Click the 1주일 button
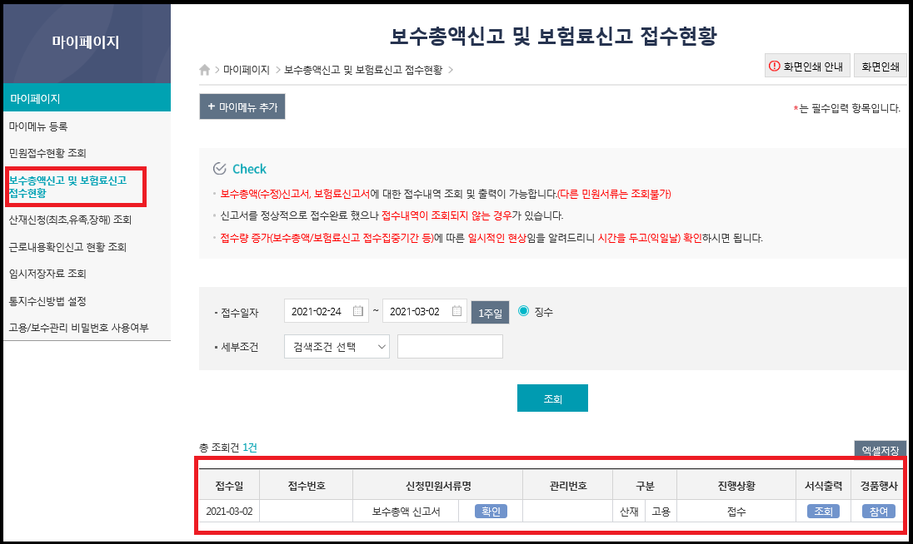Viewport: 913px width, 544px height. [x=491, y=313]
